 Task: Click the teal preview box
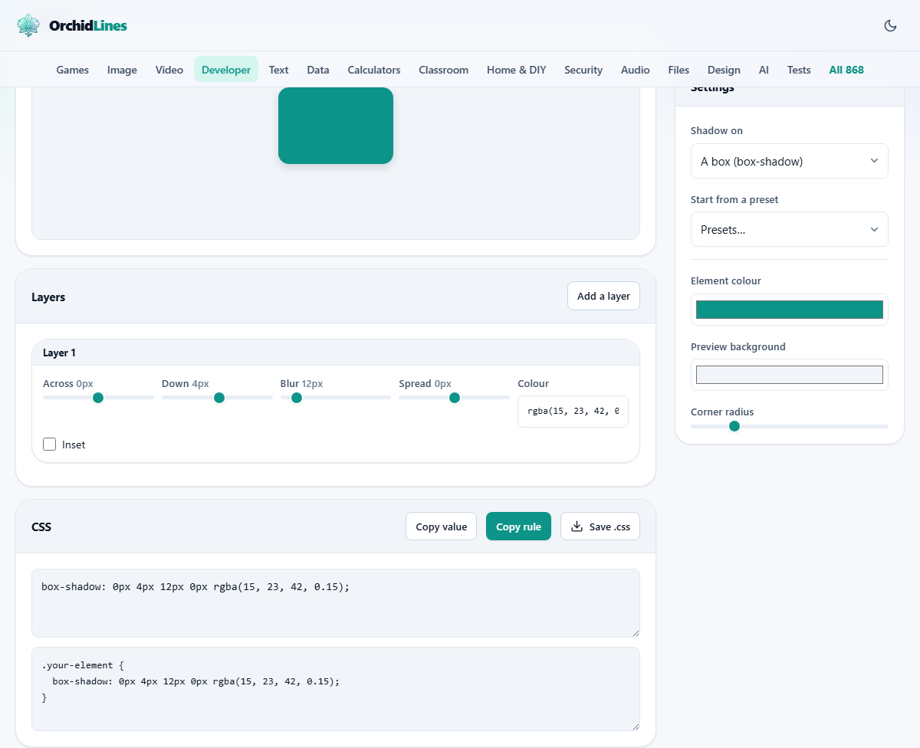pos(336,125)
